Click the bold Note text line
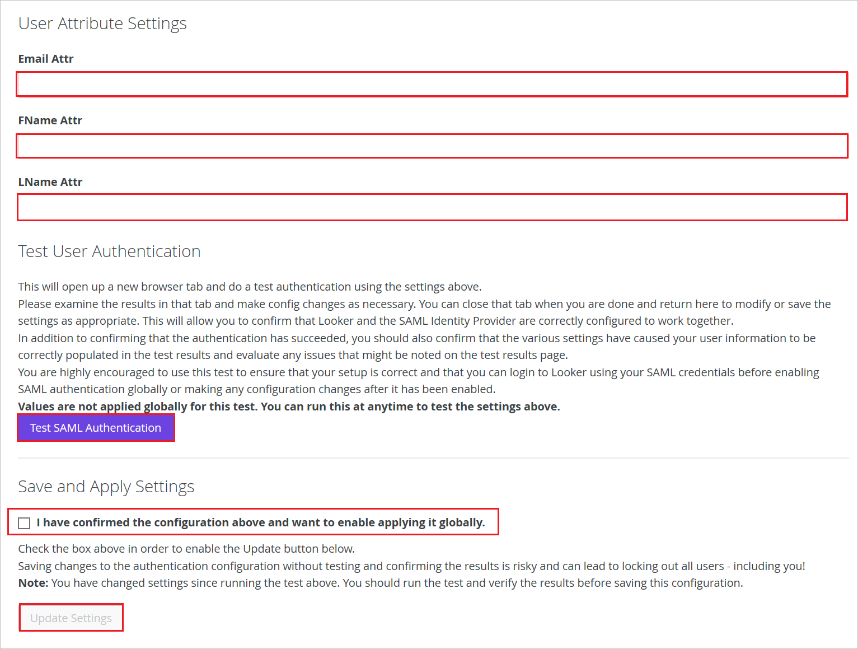858x649 pixels. click(32, 582)
